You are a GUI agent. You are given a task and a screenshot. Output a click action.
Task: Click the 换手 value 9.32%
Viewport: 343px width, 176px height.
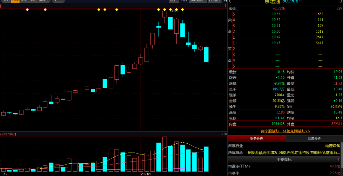[279, 107]
